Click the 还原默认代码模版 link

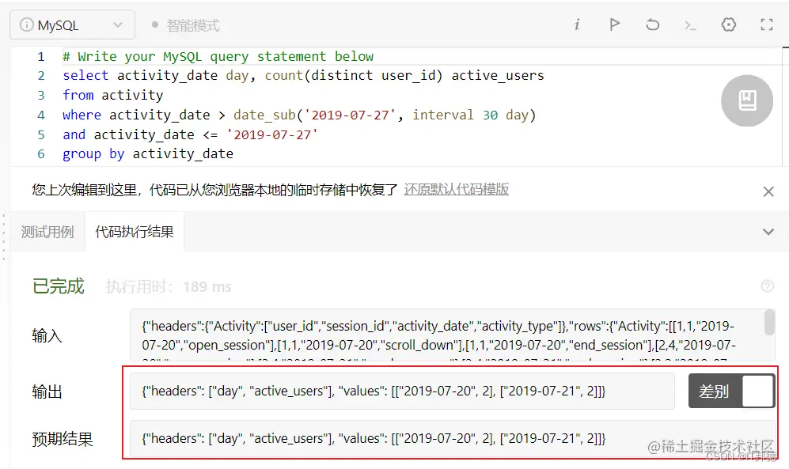[457, 190]
